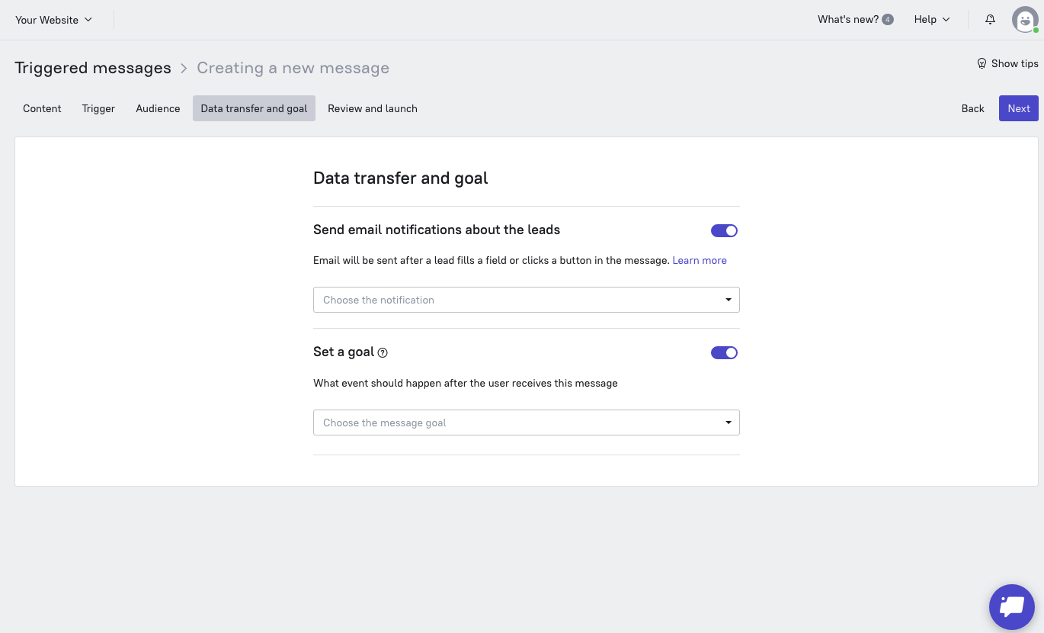Open the Review and launch tab
The width and height of the screenshot is (1044, 633).
pos(373,108)
